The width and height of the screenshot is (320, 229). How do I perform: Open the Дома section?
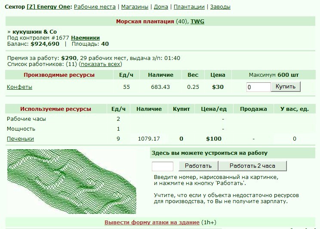161,7
